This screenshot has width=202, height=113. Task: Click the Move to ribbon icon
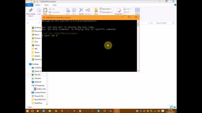pos(68,10)
